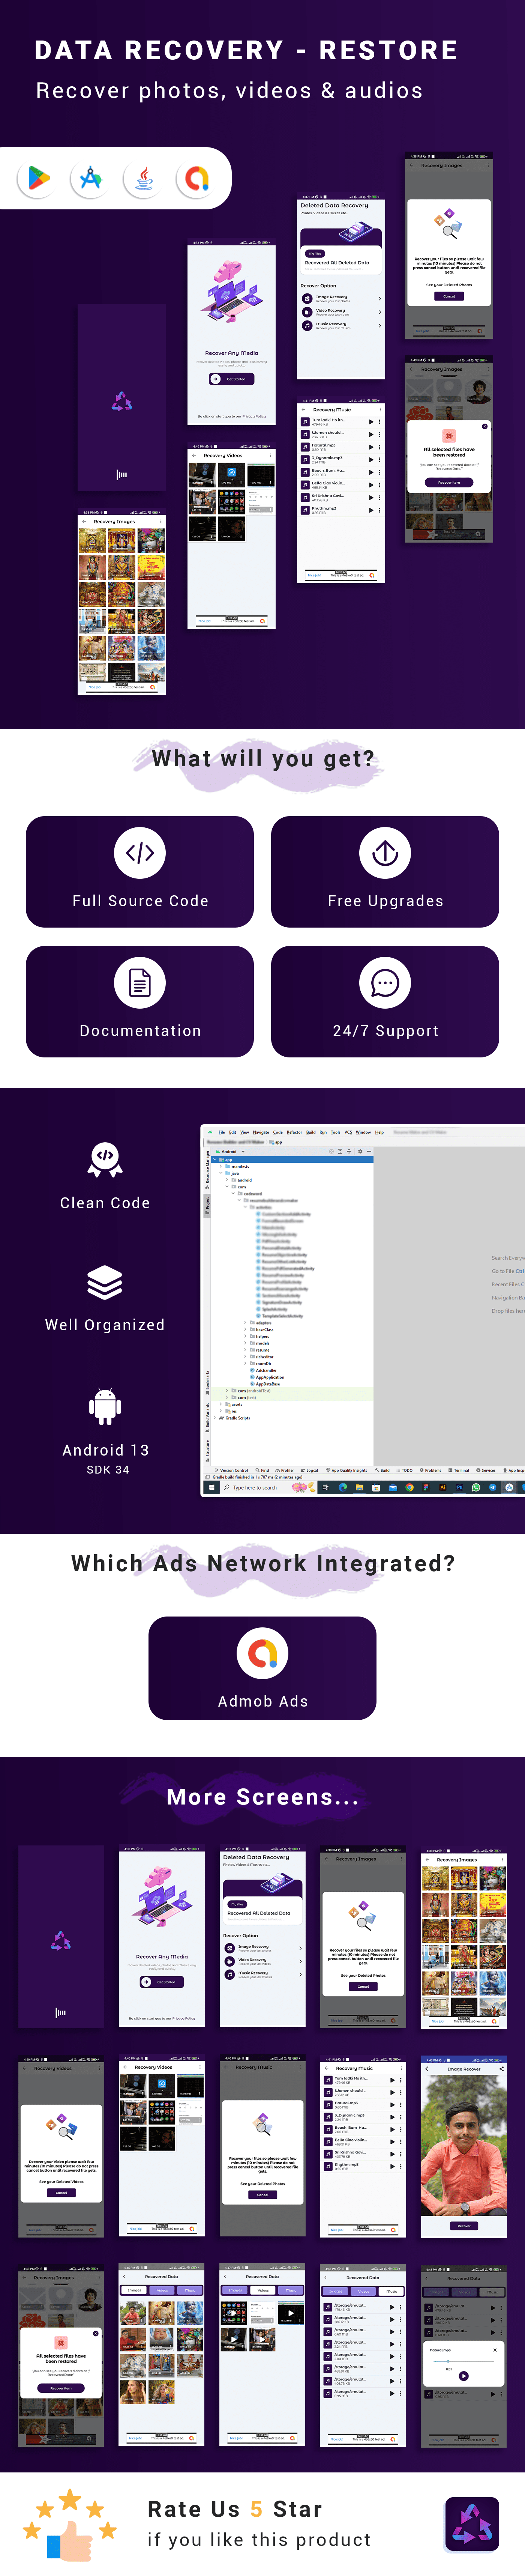Open the Refactor menu in the IDE

point(294,1132)
